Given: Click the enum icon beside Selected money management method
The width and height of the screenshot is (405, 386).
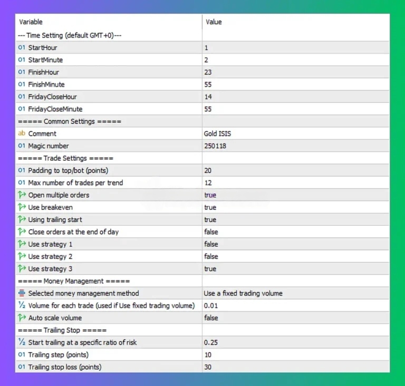Looking at the screenshot, I should tap(22, 293).
